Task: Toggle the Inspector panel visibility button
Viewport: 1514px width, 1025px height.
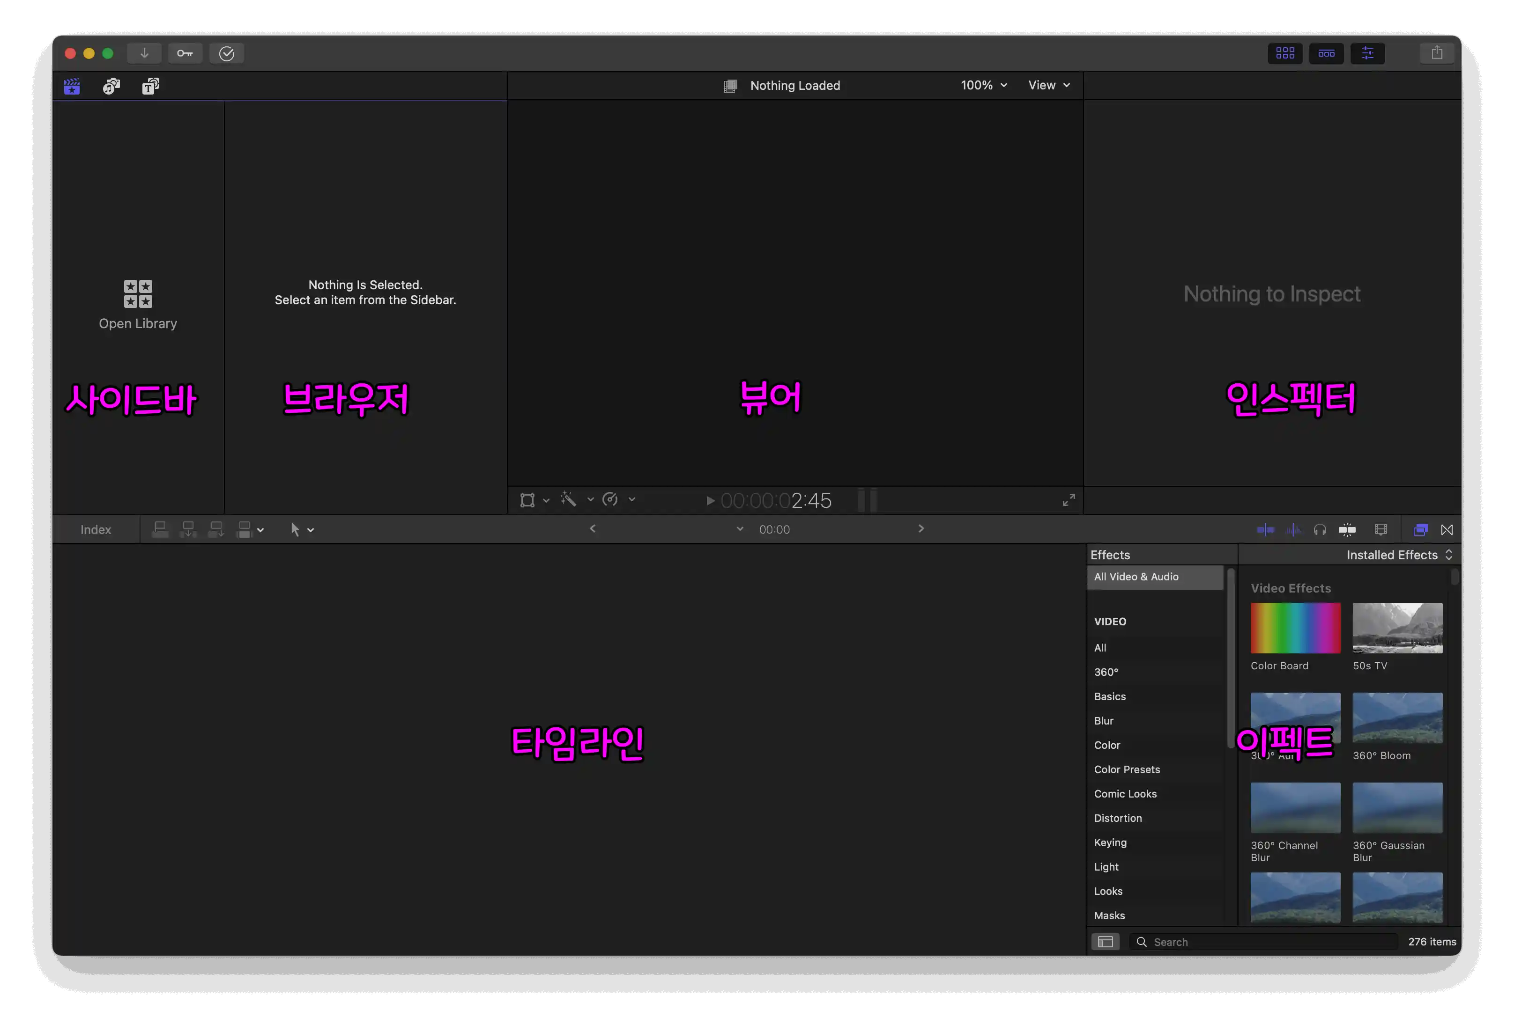Action: tap(1367, 53)
